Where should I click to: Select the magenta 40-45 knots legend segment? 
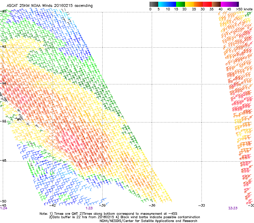(225, 4)
